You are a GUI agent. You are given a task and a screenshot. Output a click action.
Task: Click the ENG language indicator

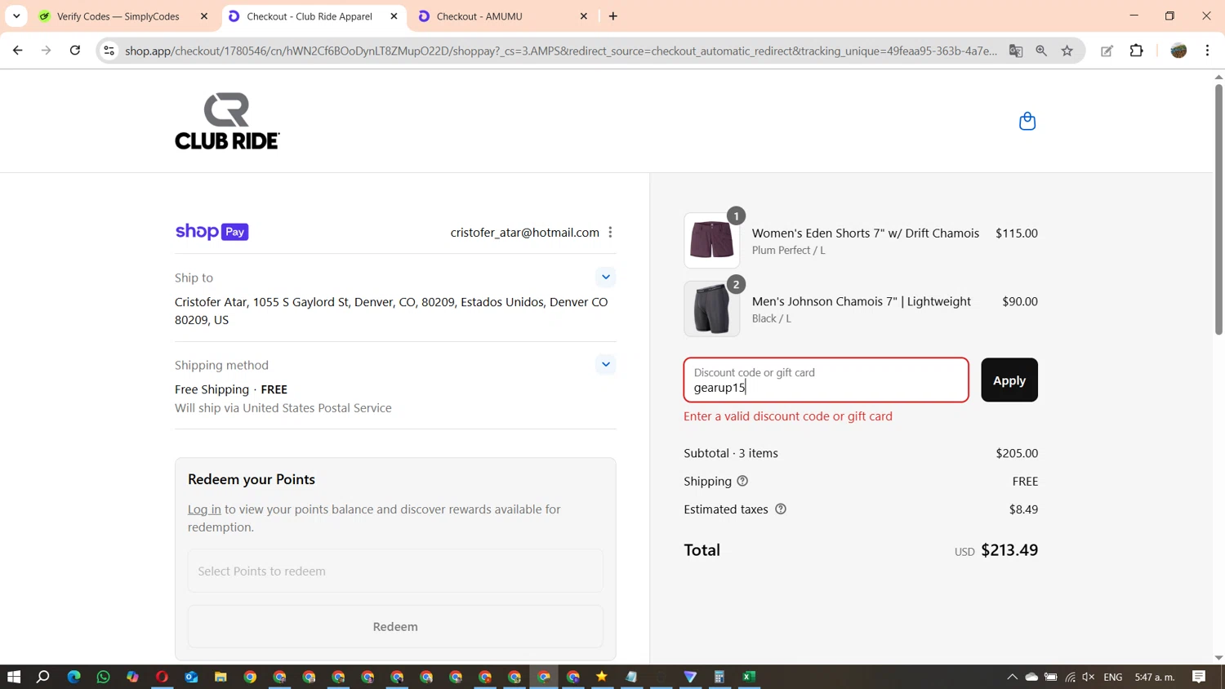point(1112,677)
